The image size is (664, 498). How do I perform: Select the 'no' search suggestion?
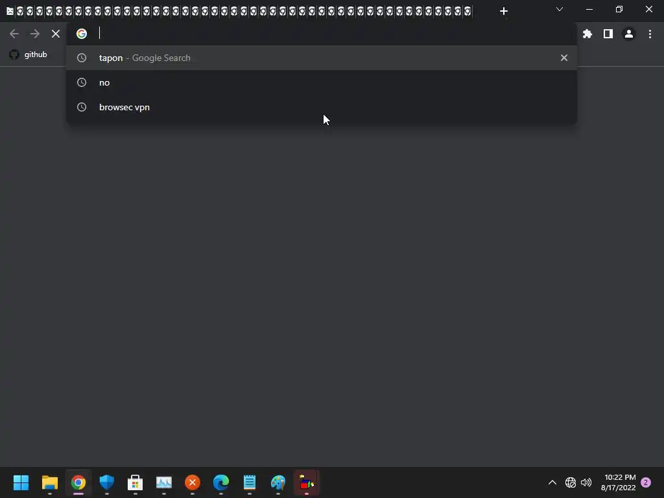322,82
